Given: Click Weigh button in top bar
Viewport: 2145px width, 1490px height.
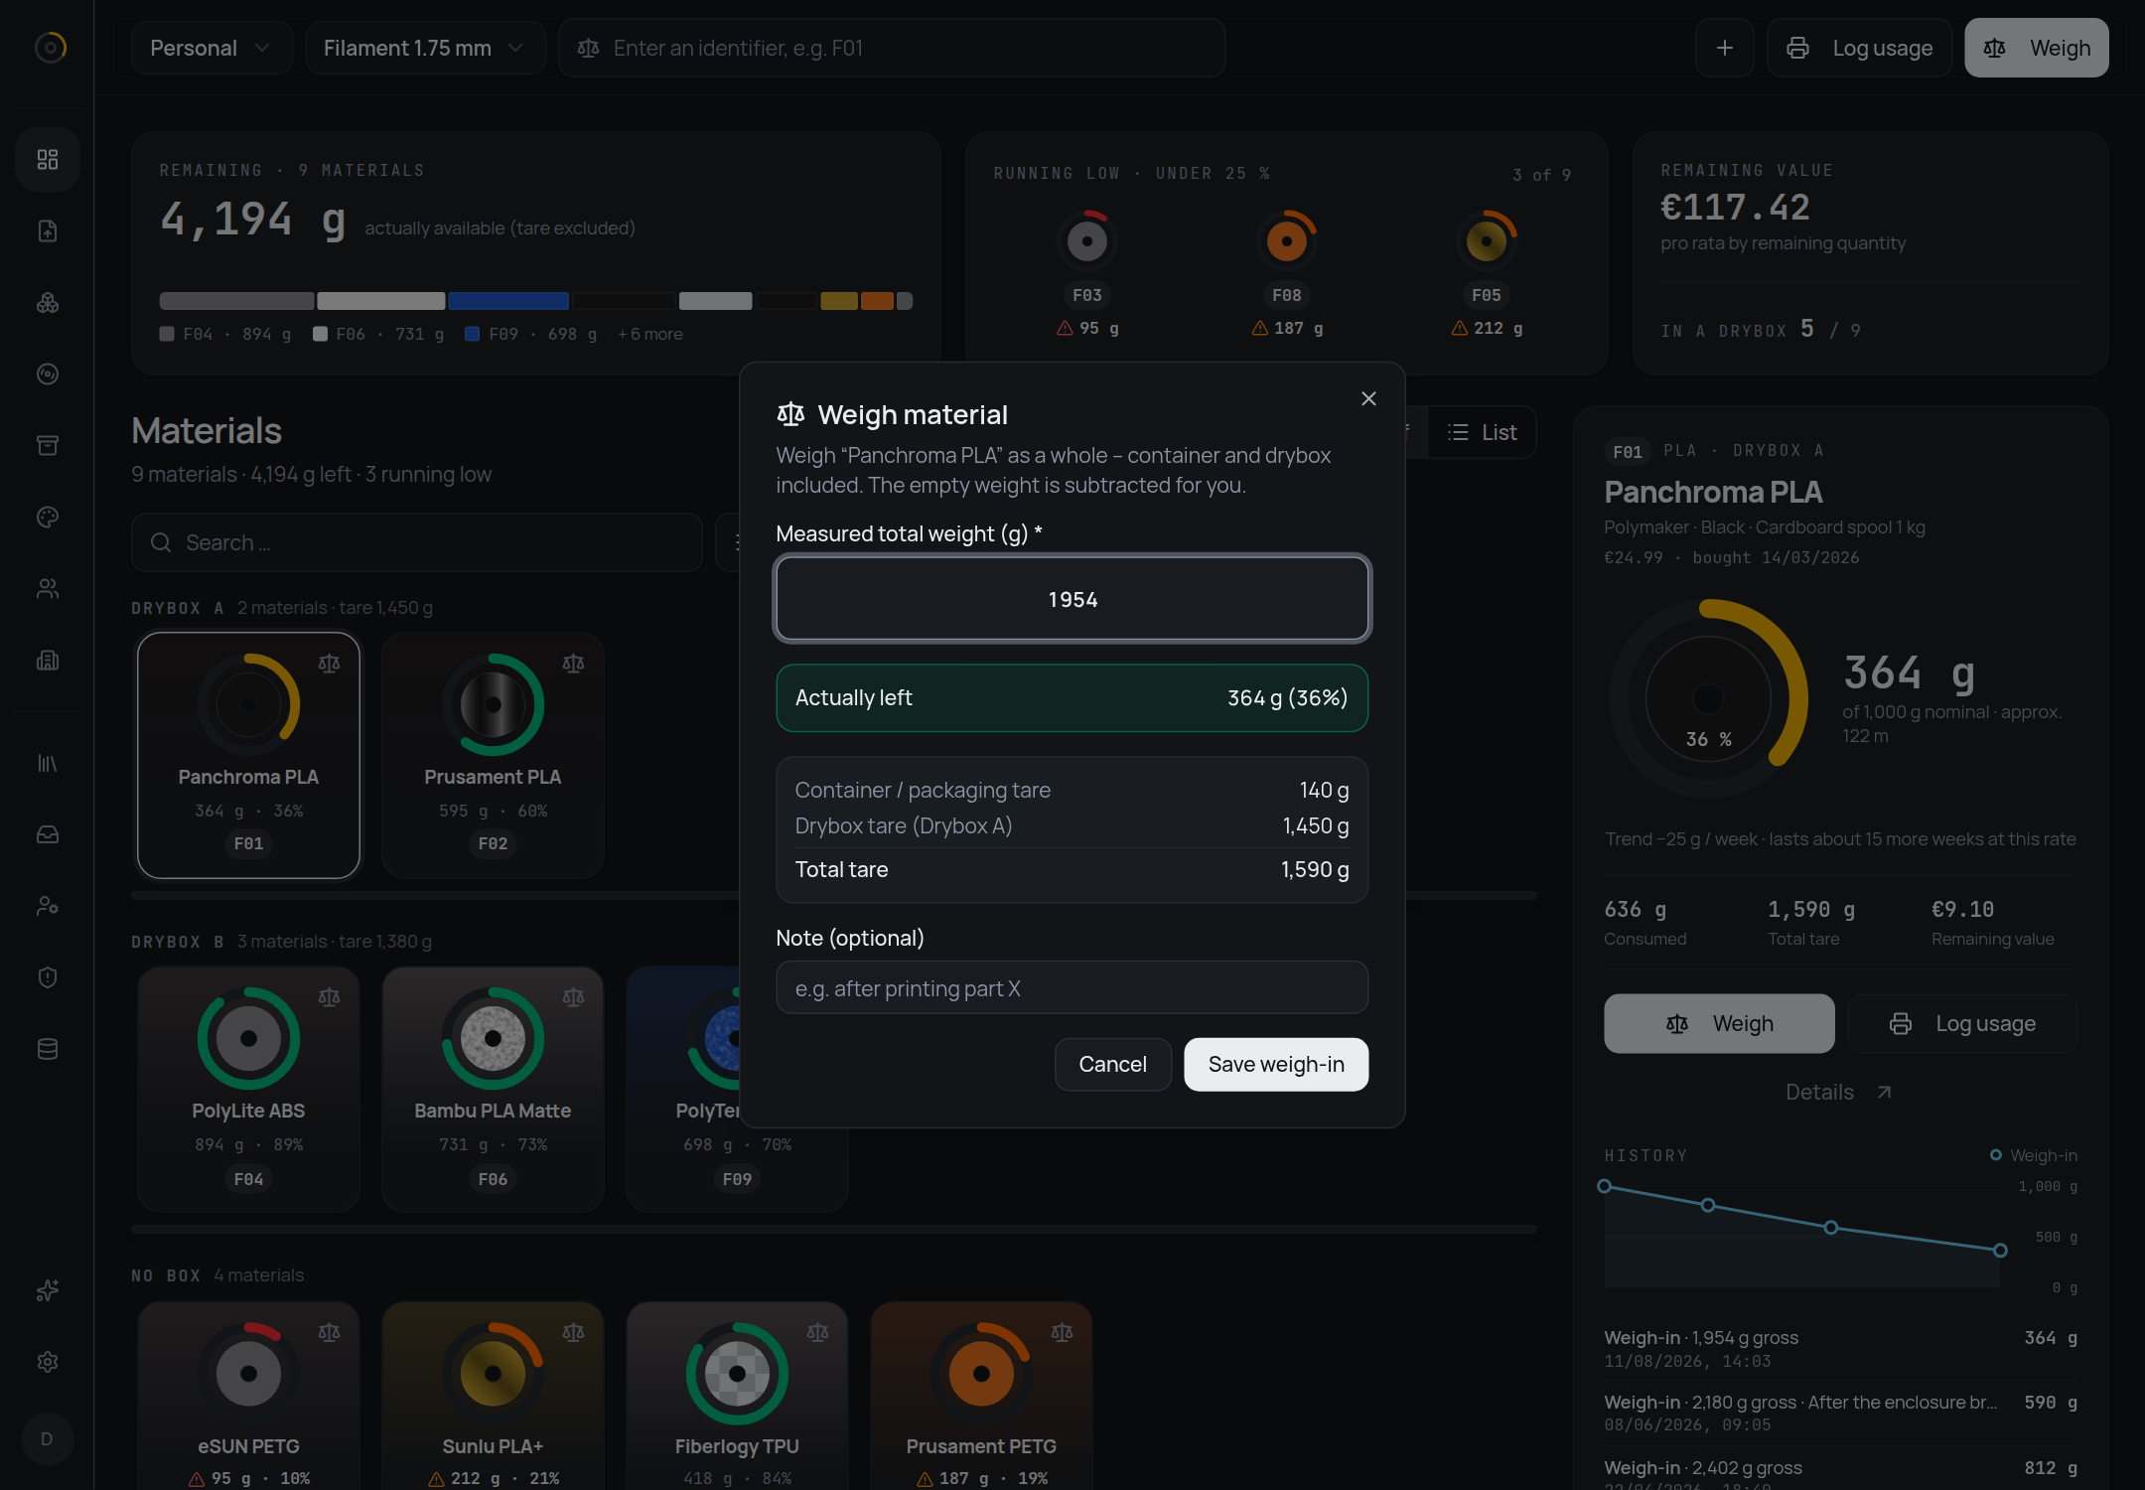Looking at the screenshot, I should (2037, 48).
